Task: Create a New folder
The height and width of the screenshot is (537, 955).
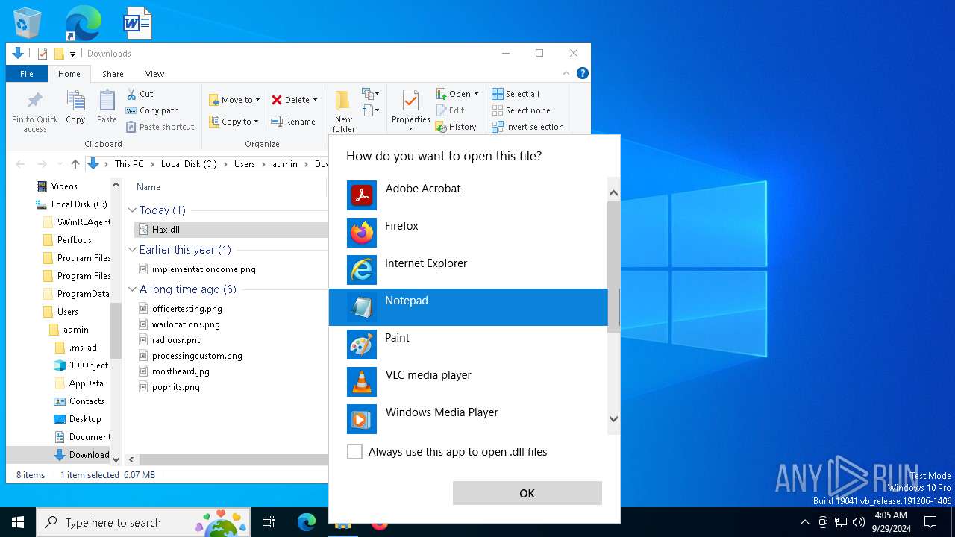Action: pos(343,111)
